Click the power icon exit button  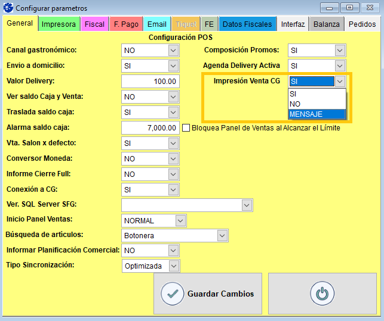(x=322, y=294)
